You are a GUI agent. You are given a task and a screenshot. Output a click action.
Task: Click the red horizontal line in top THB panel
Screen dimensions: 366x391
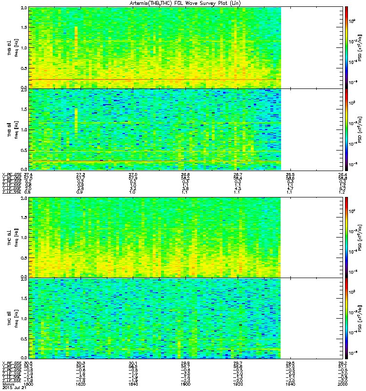[155, 80]
